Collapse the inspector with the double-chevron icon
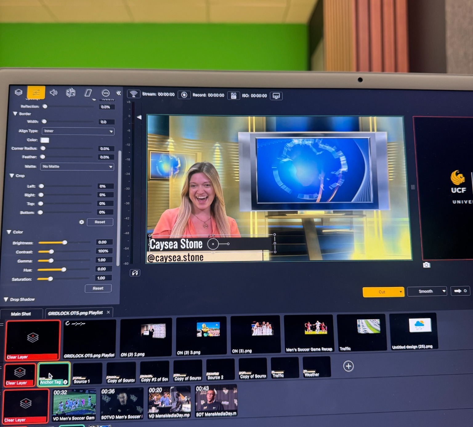Viewport: 473px width, 427px height. [119, 93]
